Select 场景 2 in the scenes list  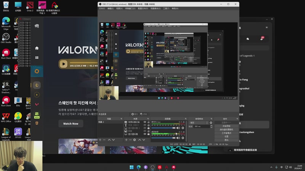click(x=111, y=122)
